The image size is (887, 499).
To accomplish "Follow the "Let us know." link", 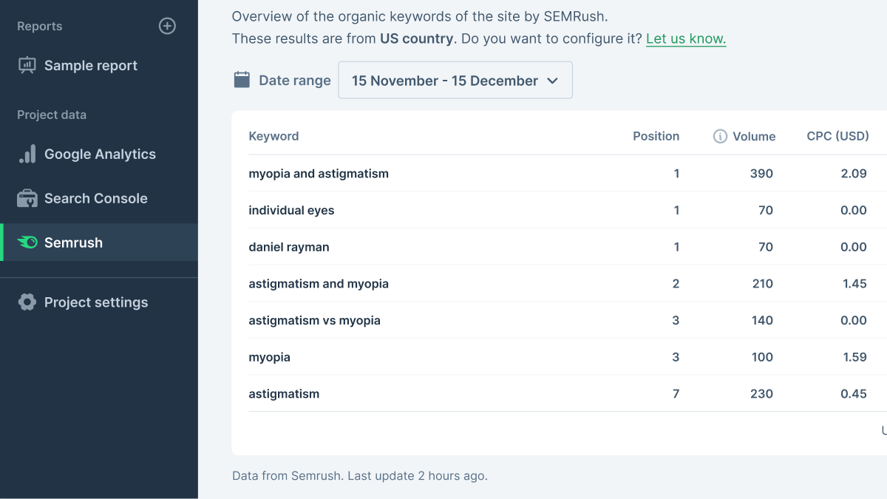I will point(686,38).
